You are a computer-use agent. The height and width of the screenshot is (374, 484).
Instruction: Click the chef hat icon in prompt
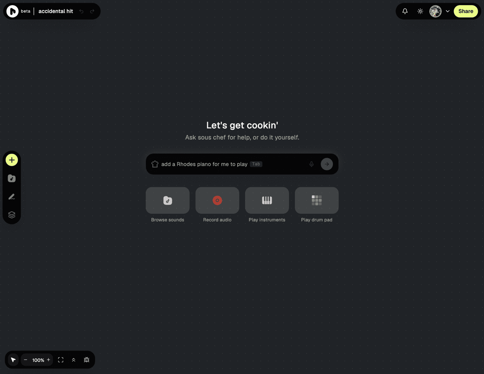click(x=155, y=164)
